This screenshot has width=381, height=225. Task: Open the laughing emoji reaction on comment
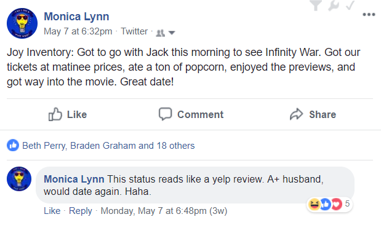pos(314,204)
